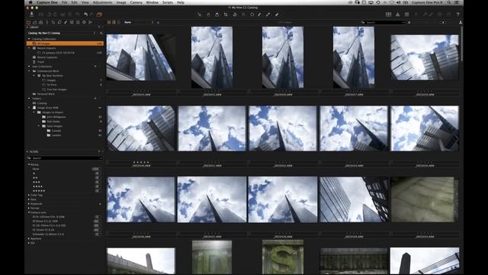Open the Composition crop tool tab

pos(53,22)
